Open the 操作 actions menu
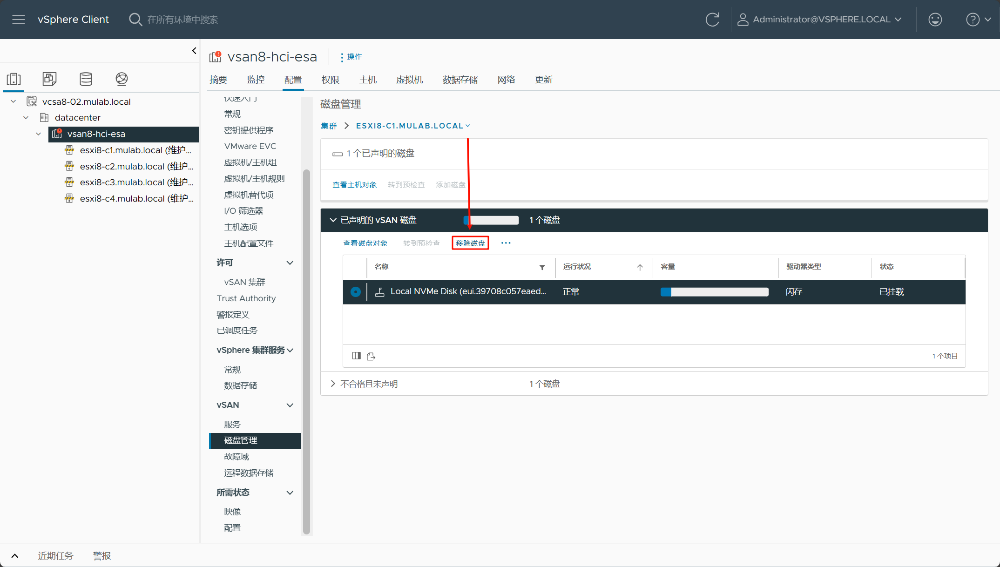Image resolution: width=1000 pixels, height=567 pixels. [351, 57]
